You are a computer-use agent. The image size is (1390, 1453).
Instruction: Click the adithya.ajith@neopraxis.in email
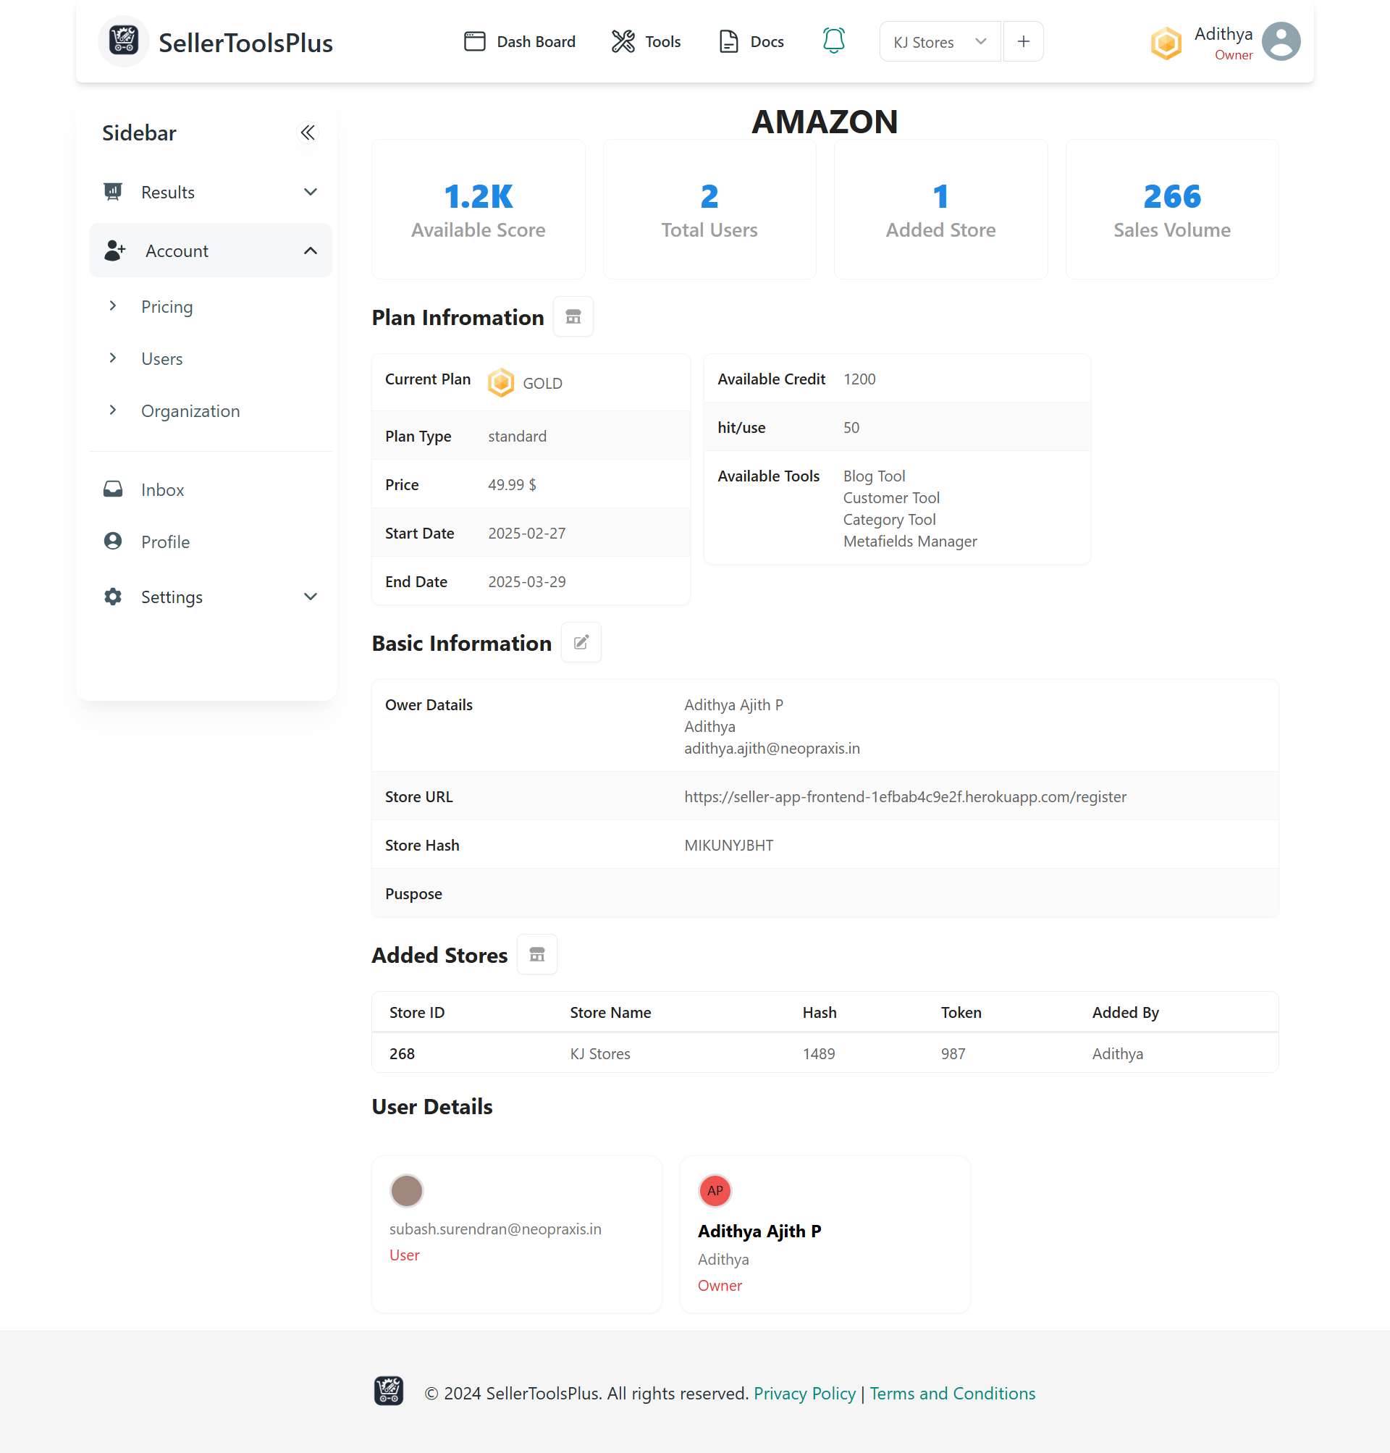(771, 749)
